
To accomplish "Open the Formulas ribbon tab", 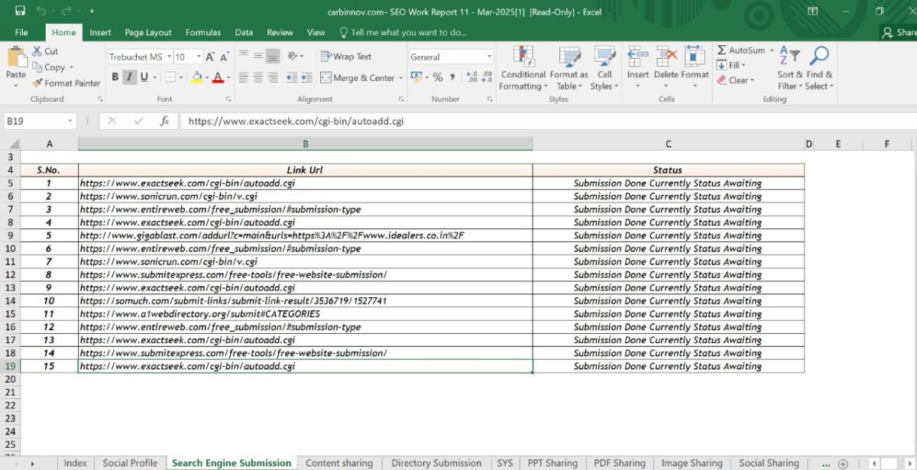I will [203, 33].
